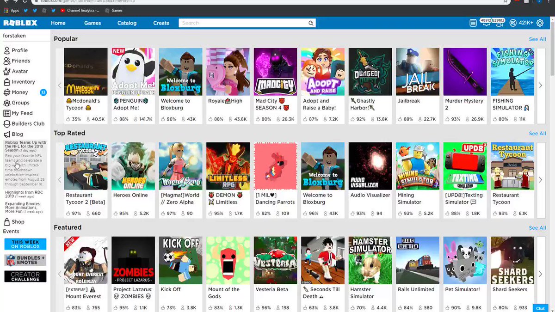Open the Create tab in navigation
This screenshot has width=555, height=312.
pos(161,23)
